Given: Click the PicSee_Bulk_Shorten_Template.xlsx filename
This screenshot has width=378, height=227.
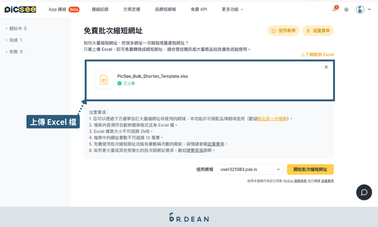Looking at the screenshot, I should pos(153,76).
